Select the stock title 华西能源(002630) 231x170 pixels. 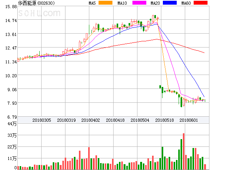36,3
